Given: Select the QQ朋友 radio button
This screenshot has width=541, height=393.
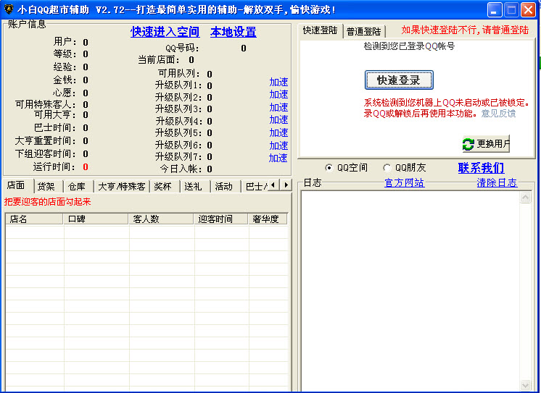Looking at the screenshot, I should [387, 168].
